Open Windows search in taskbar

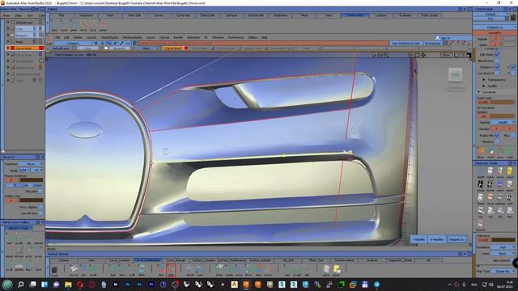pos(20,285)
